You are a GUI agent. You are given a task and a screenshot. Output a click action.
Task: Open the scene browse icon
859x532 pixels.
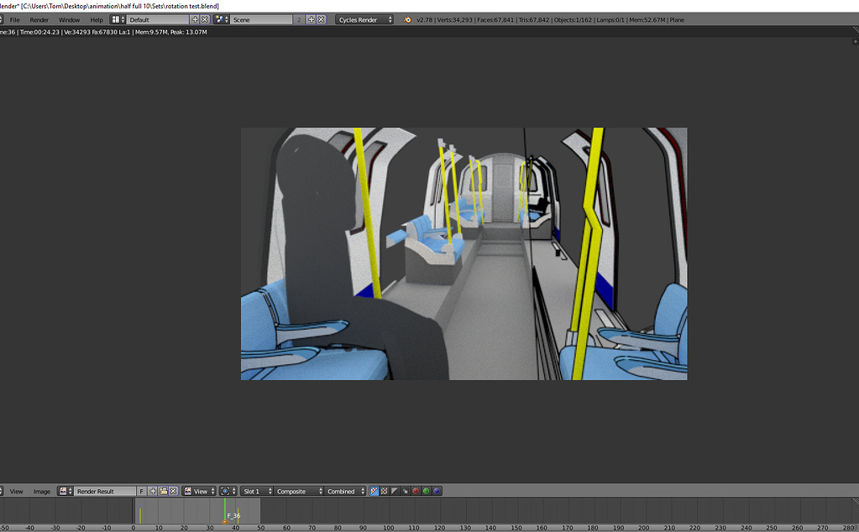point(222,19)
